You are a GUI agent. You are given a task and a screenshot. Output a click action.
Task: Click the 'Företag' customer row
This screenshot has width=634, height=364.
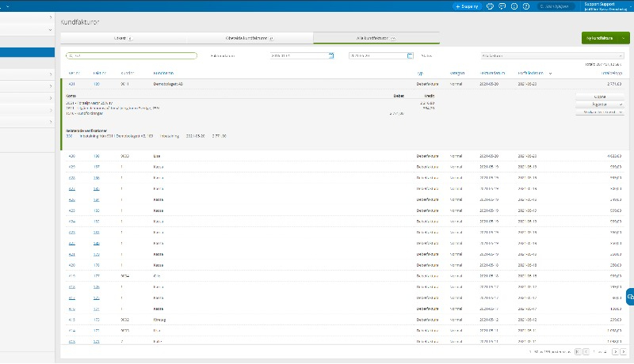[x=345, y=320]
